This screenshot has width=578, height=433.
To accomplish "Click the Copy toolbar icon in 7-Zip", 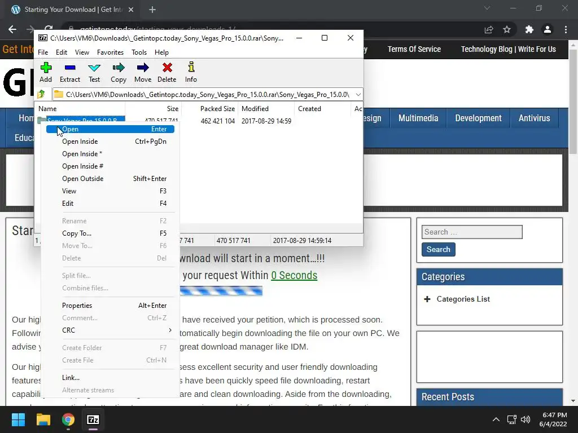I will click(x=119, y=72).
